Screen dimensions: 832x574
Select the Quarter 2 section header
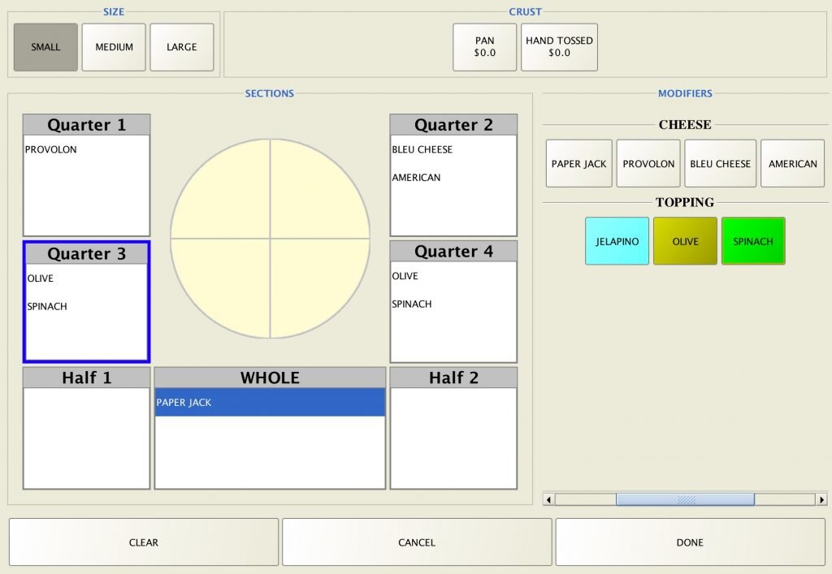[x=453, y=125]
